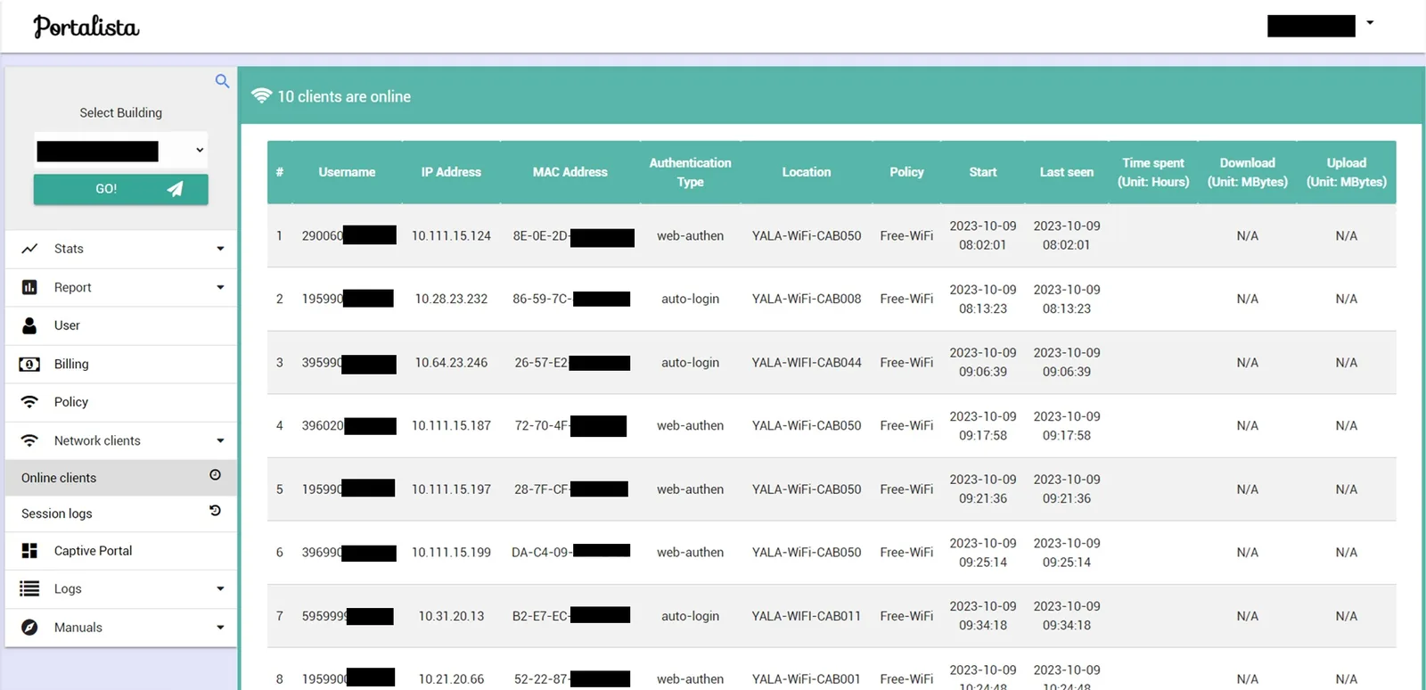Image resolution: width=1426 pixels, height=690 pixels.
Task: Sort by the Time spent column header
Action: (1153, 172)
